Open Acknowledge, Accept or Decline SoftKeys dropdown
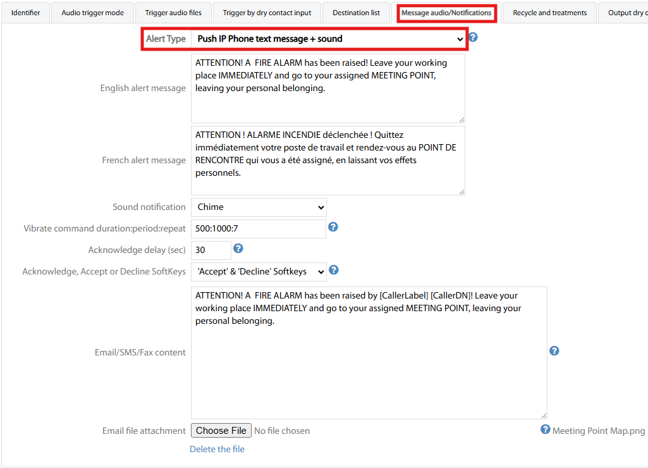The height and width of the screenshot is (468, 648). click(259, 271)
